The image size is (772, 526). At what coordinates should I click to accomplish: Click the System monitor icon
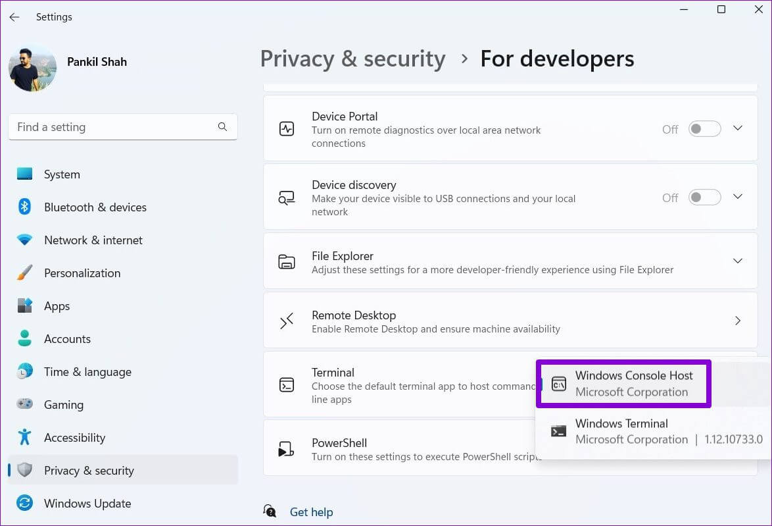click(24, 174)
